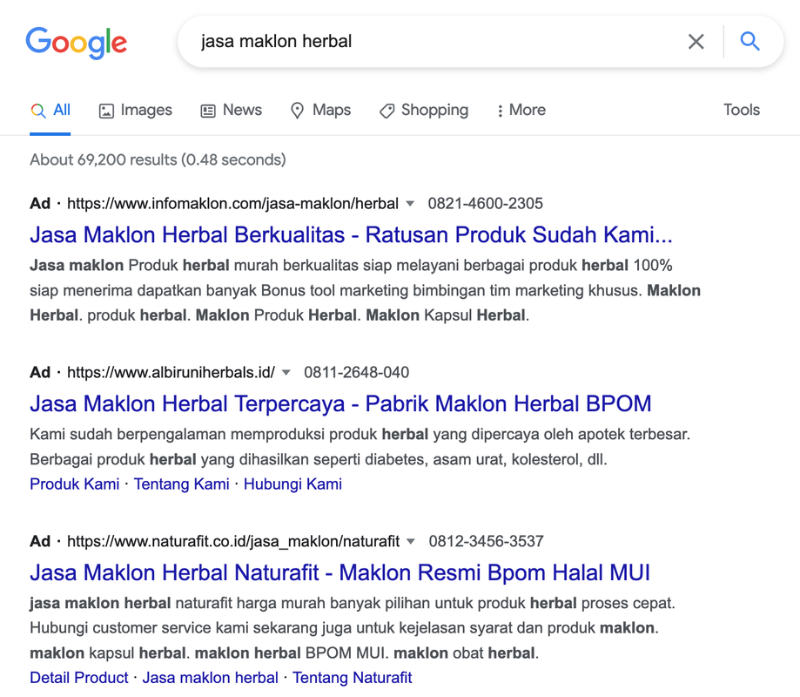Expand albiruniherbals.id ad dropdown arrow
The width and height of the screenshot is (800, 697).
(286, 373)
